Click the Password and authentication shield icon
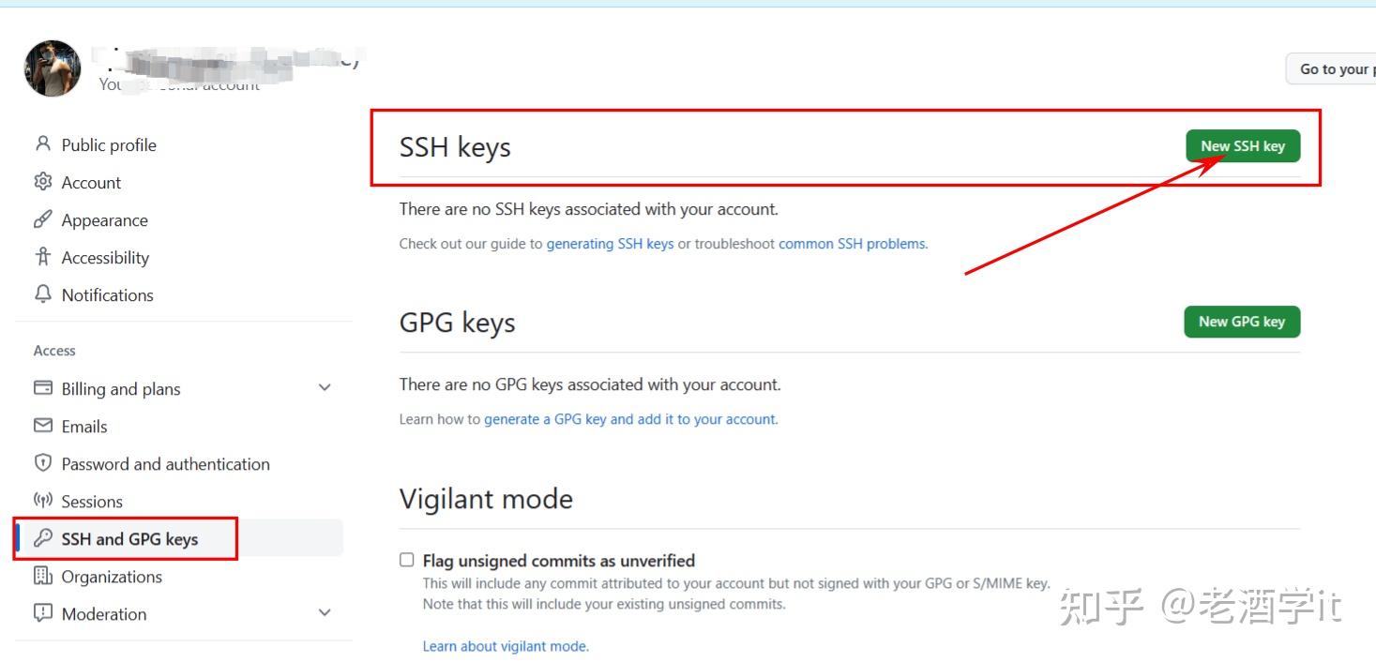Viewport: 1376px width, 662px height. [42, 463]
